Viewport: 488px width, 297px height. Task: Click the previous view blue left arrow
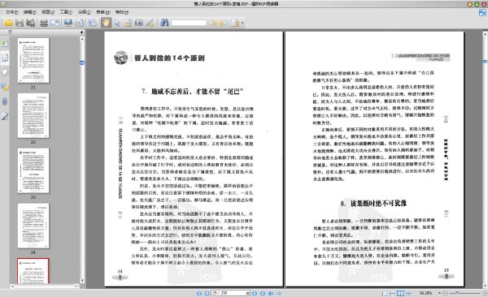271,293
